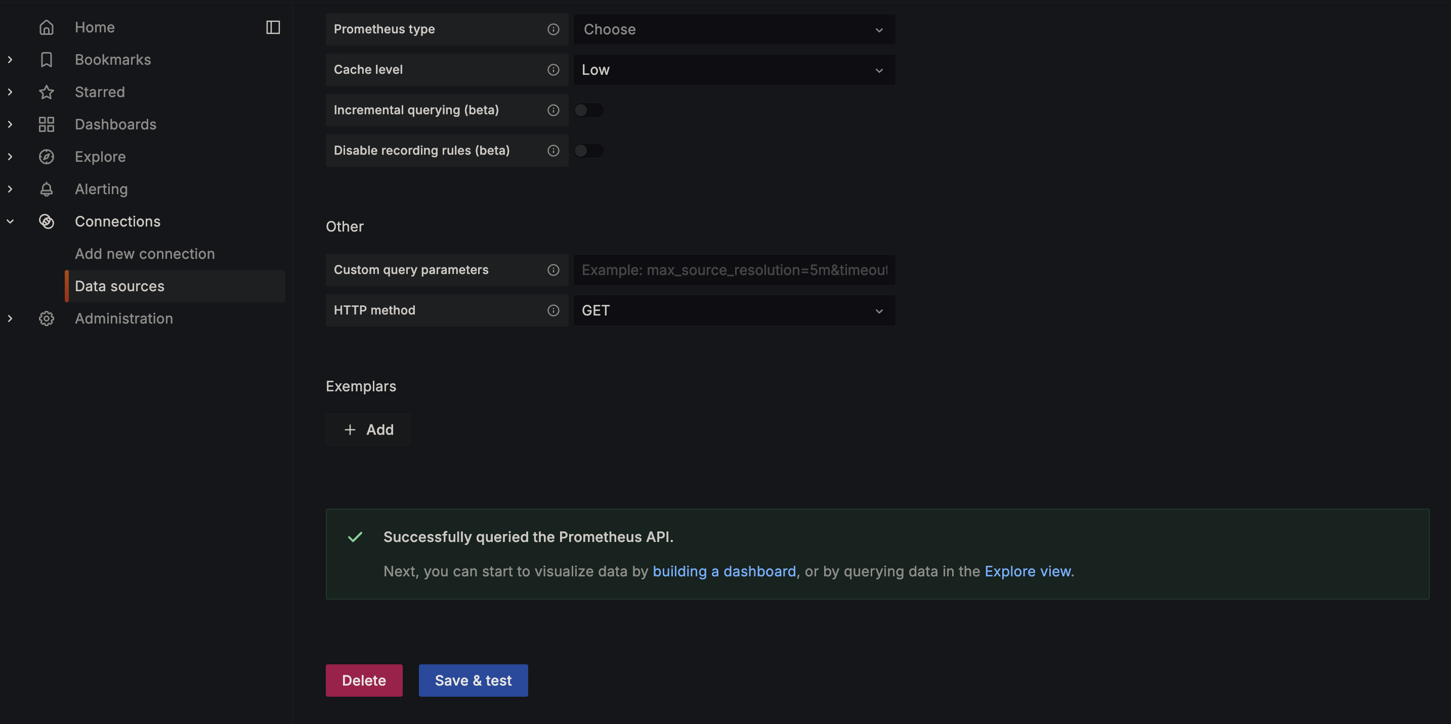Viewport: 1451px width, 724px height.
Task: Click the Connections icon
Action: tap(46, 221)
